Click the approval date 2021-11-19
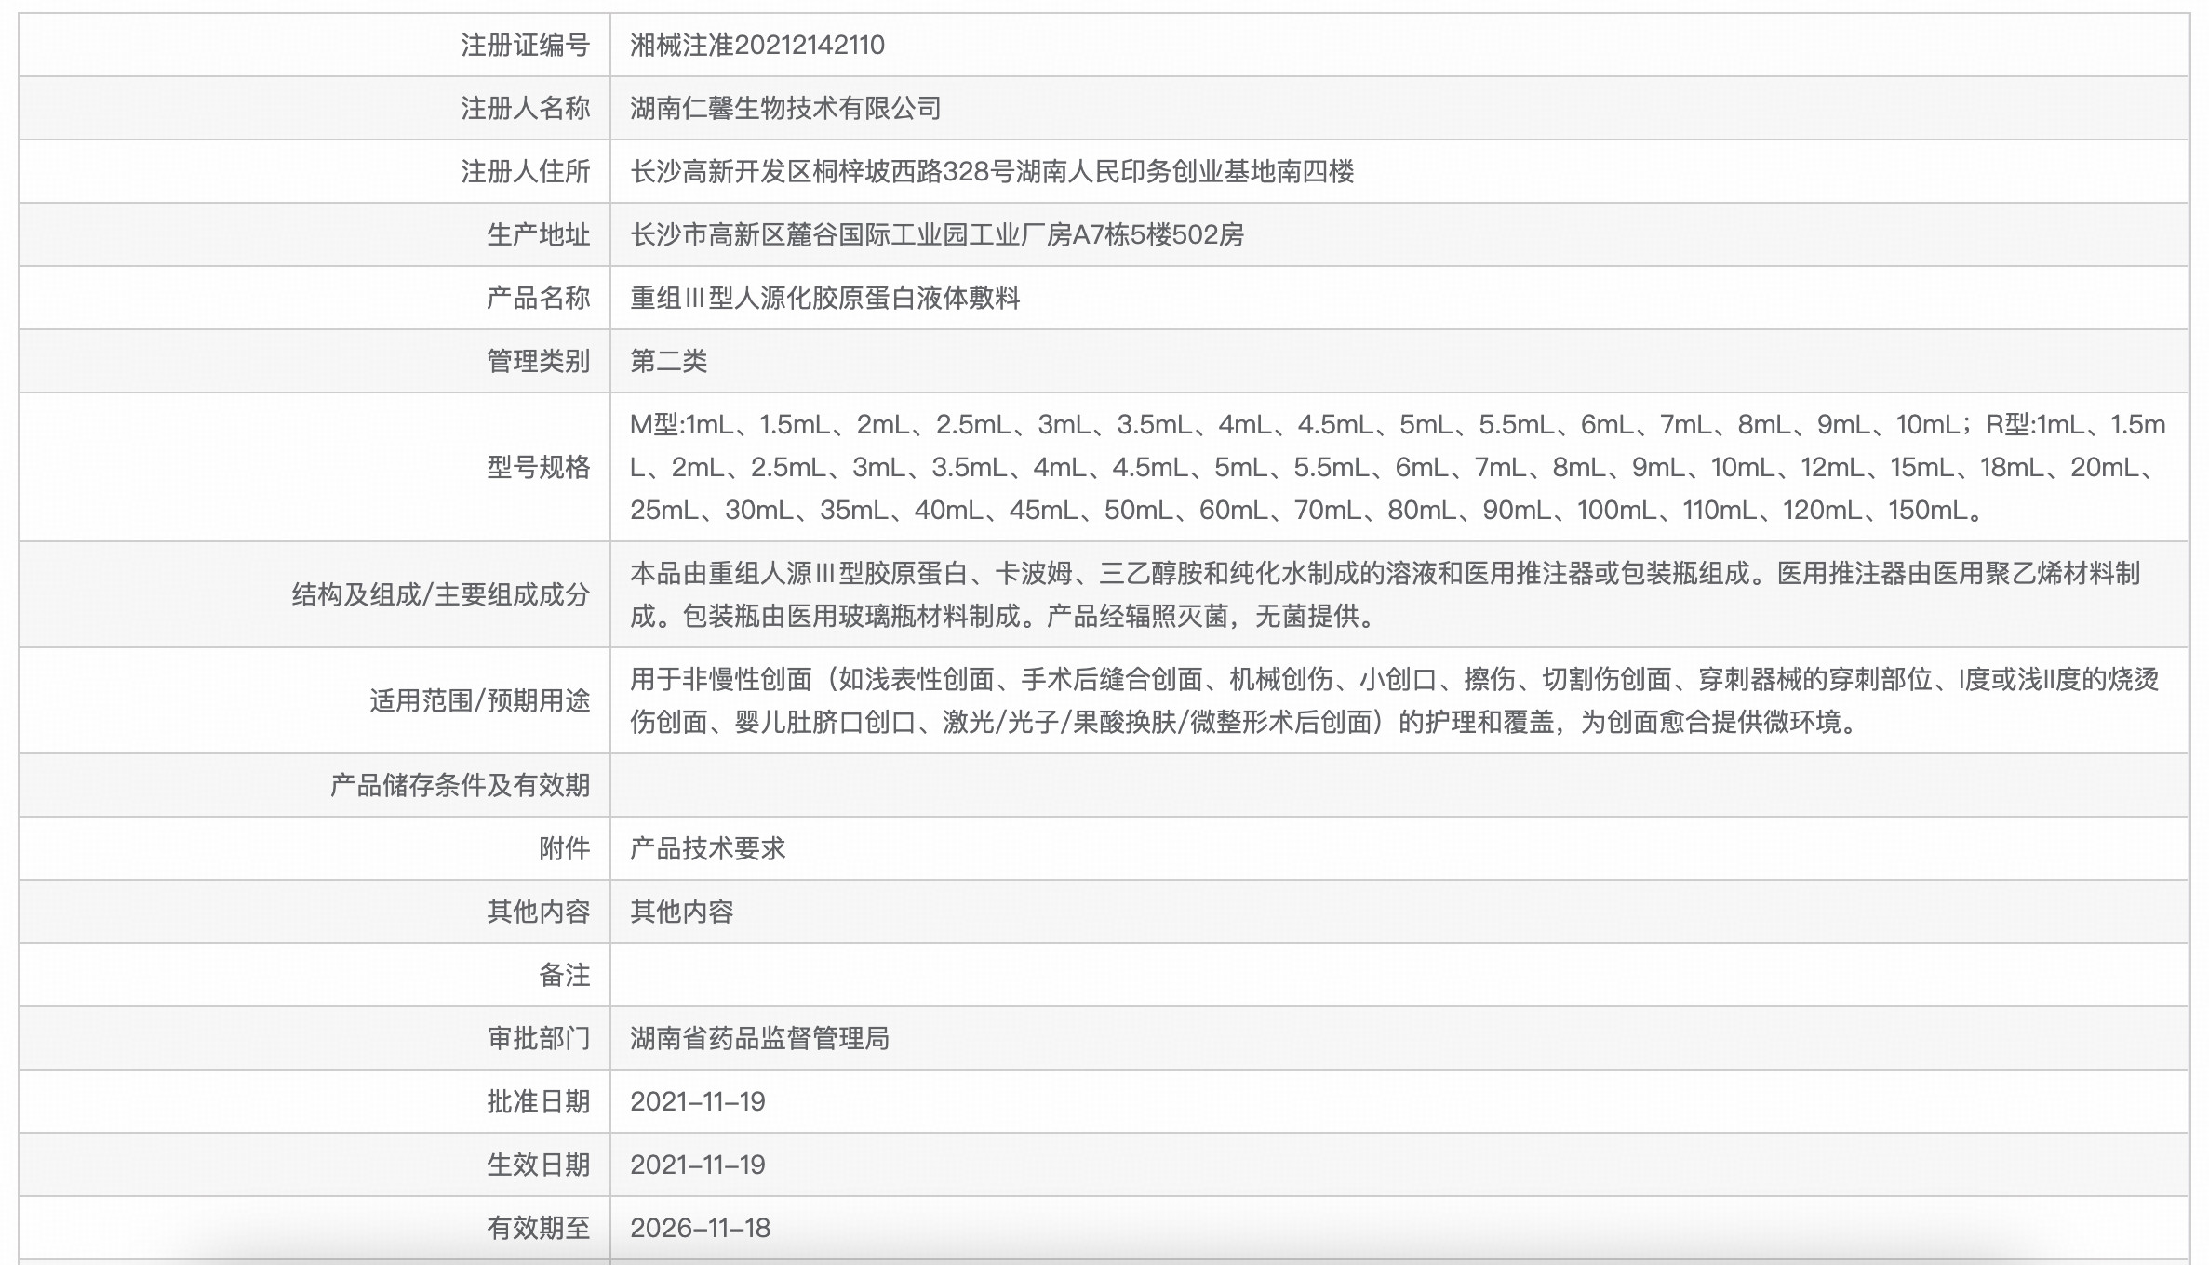The height and width of the screenshot is (1265, 2209). tap(698, 1102)
